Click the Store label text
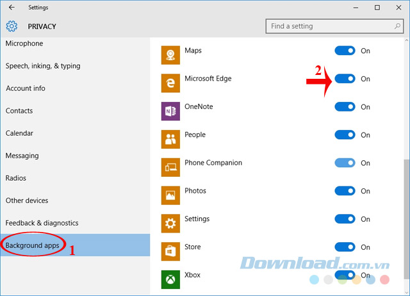 click(x=193, y=247)
